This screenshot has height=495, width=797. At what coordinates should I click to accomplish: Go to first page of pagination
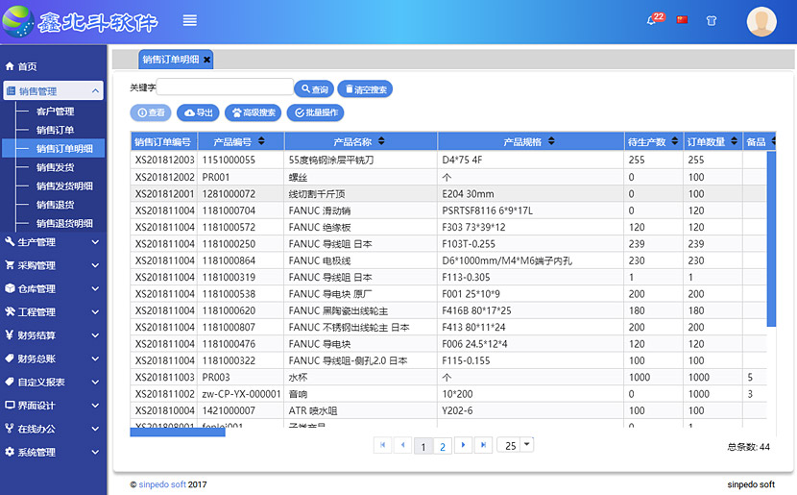coord(382,445)
